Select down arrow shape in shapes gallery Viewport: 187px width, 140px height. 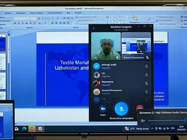pyautogui.click(x=121, y=20)
